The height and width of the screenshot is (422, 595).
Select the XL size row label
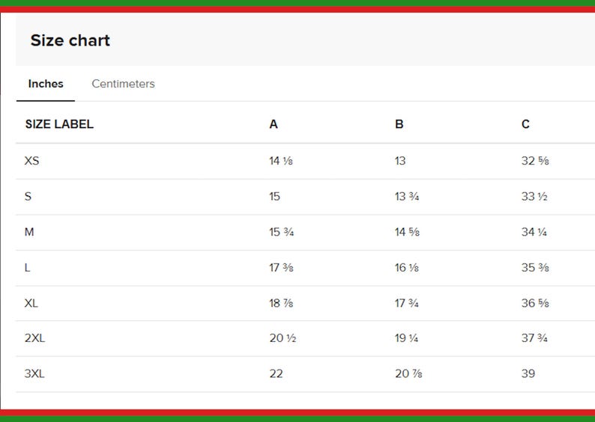point(31,303)
